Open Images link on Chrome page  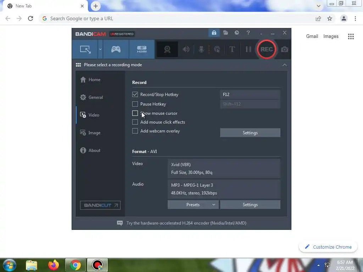click(x=331, y=36)
